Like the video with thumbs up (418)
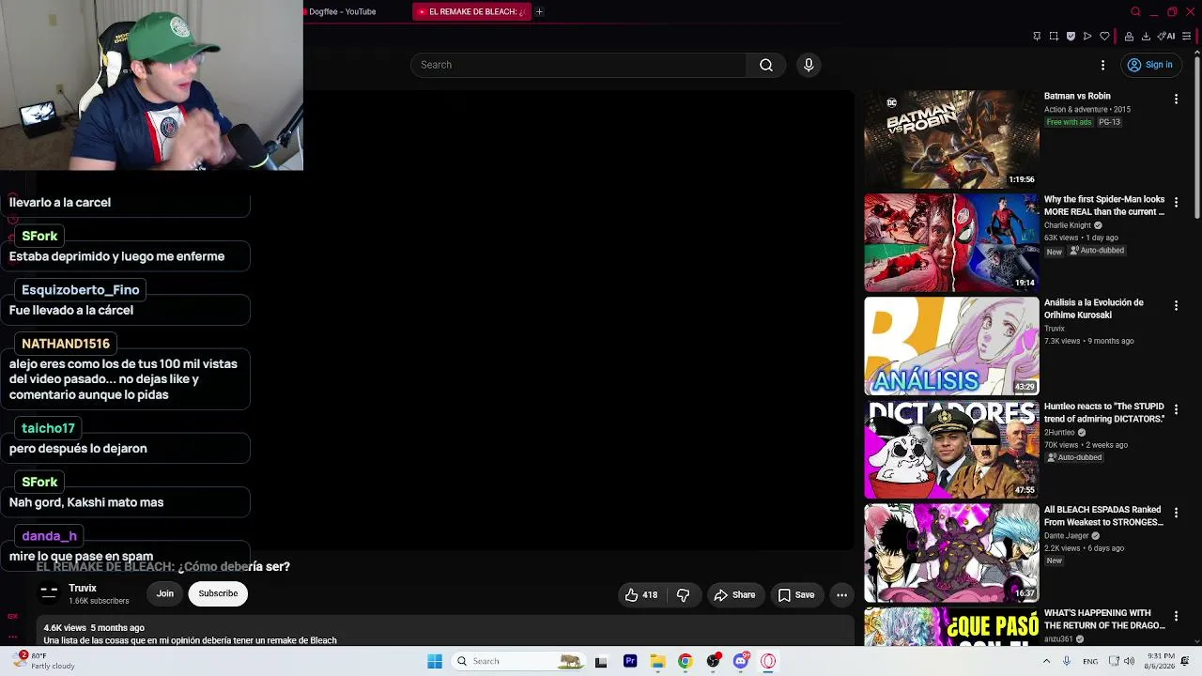1202x676 pixels. tap(640, 594)
